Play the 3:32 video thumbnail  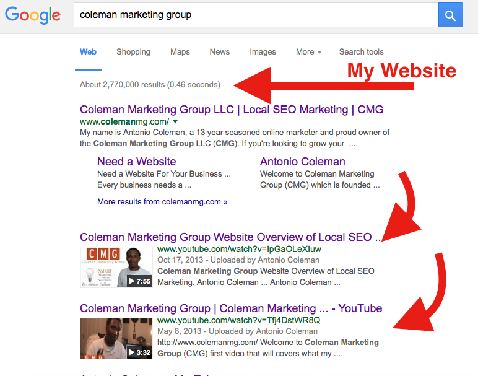click(x=116, y=338)
